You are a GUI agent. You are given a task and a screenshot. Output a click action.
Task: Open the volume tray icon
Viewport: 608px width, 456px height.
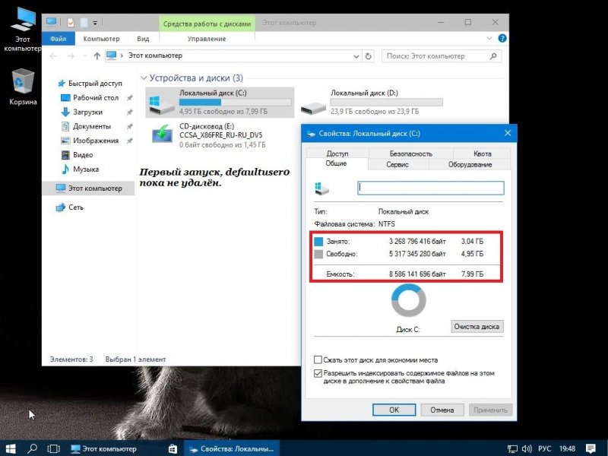point(527,449)
